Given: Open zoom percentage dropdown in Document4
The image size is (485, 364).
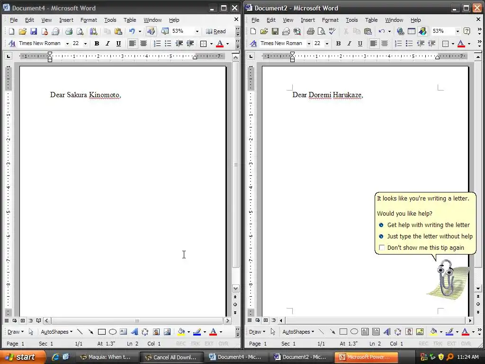Looking at the screenshot, I should 197,31.
